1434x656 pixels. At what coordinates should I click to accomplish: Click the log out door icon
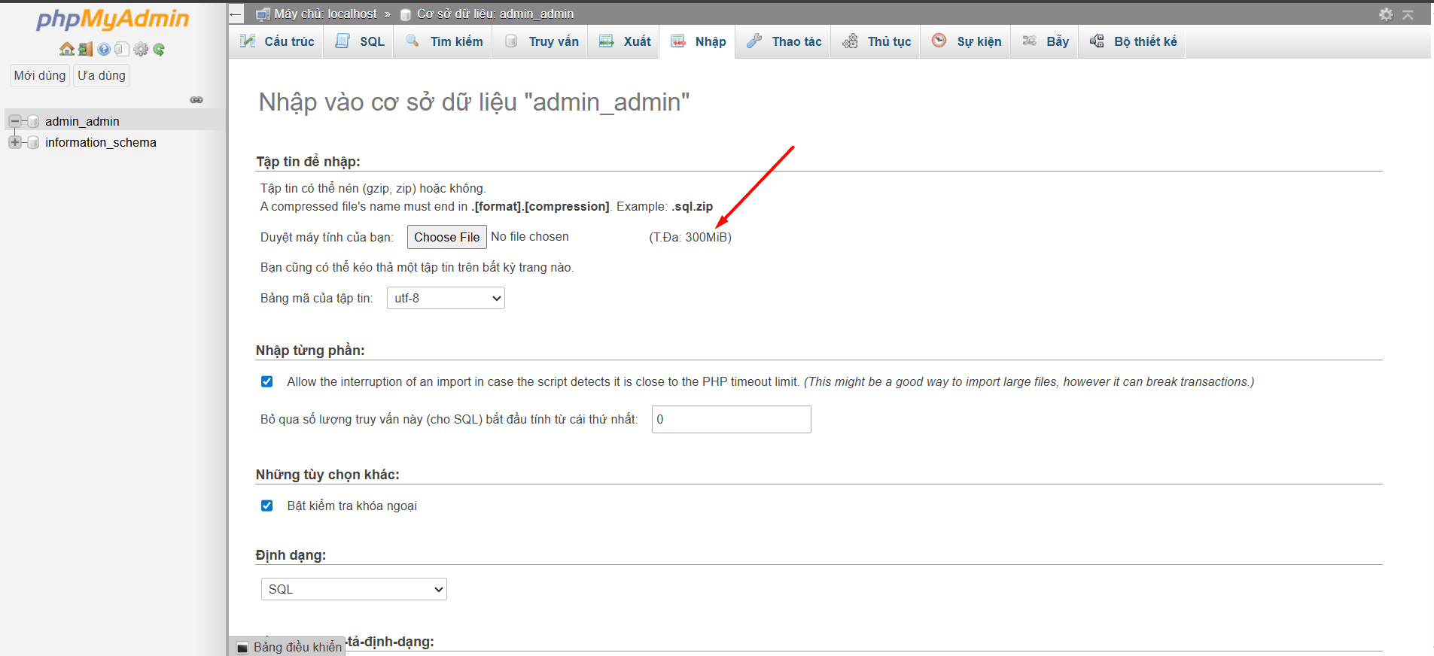(x=85, y=50)
